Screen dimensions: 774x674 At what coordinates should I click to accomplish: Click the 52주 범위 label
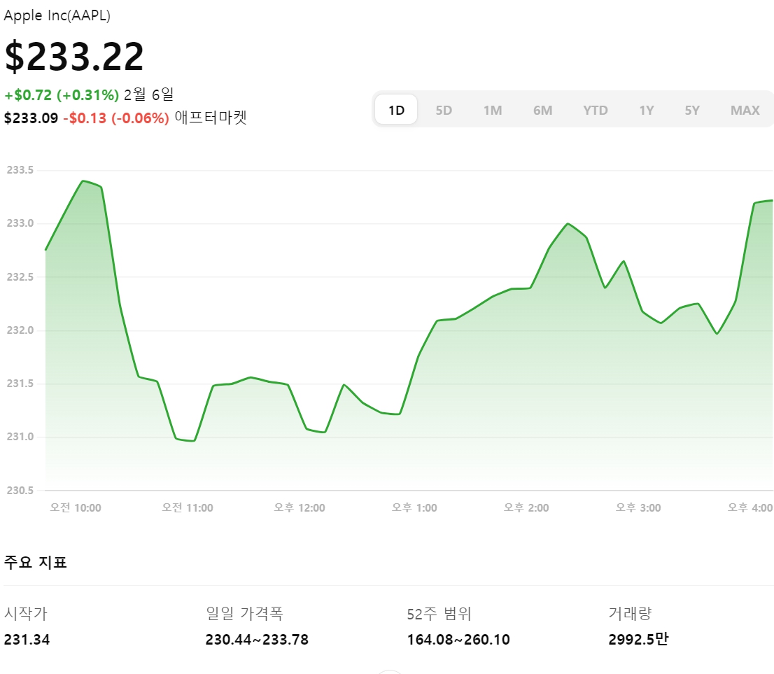coord(439,613)
